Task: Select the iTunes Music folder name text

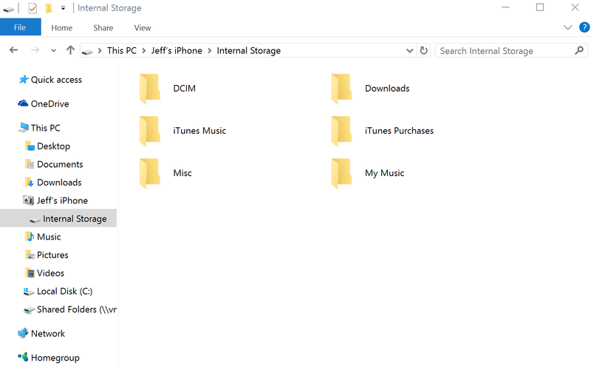Action: coord(199,131)
